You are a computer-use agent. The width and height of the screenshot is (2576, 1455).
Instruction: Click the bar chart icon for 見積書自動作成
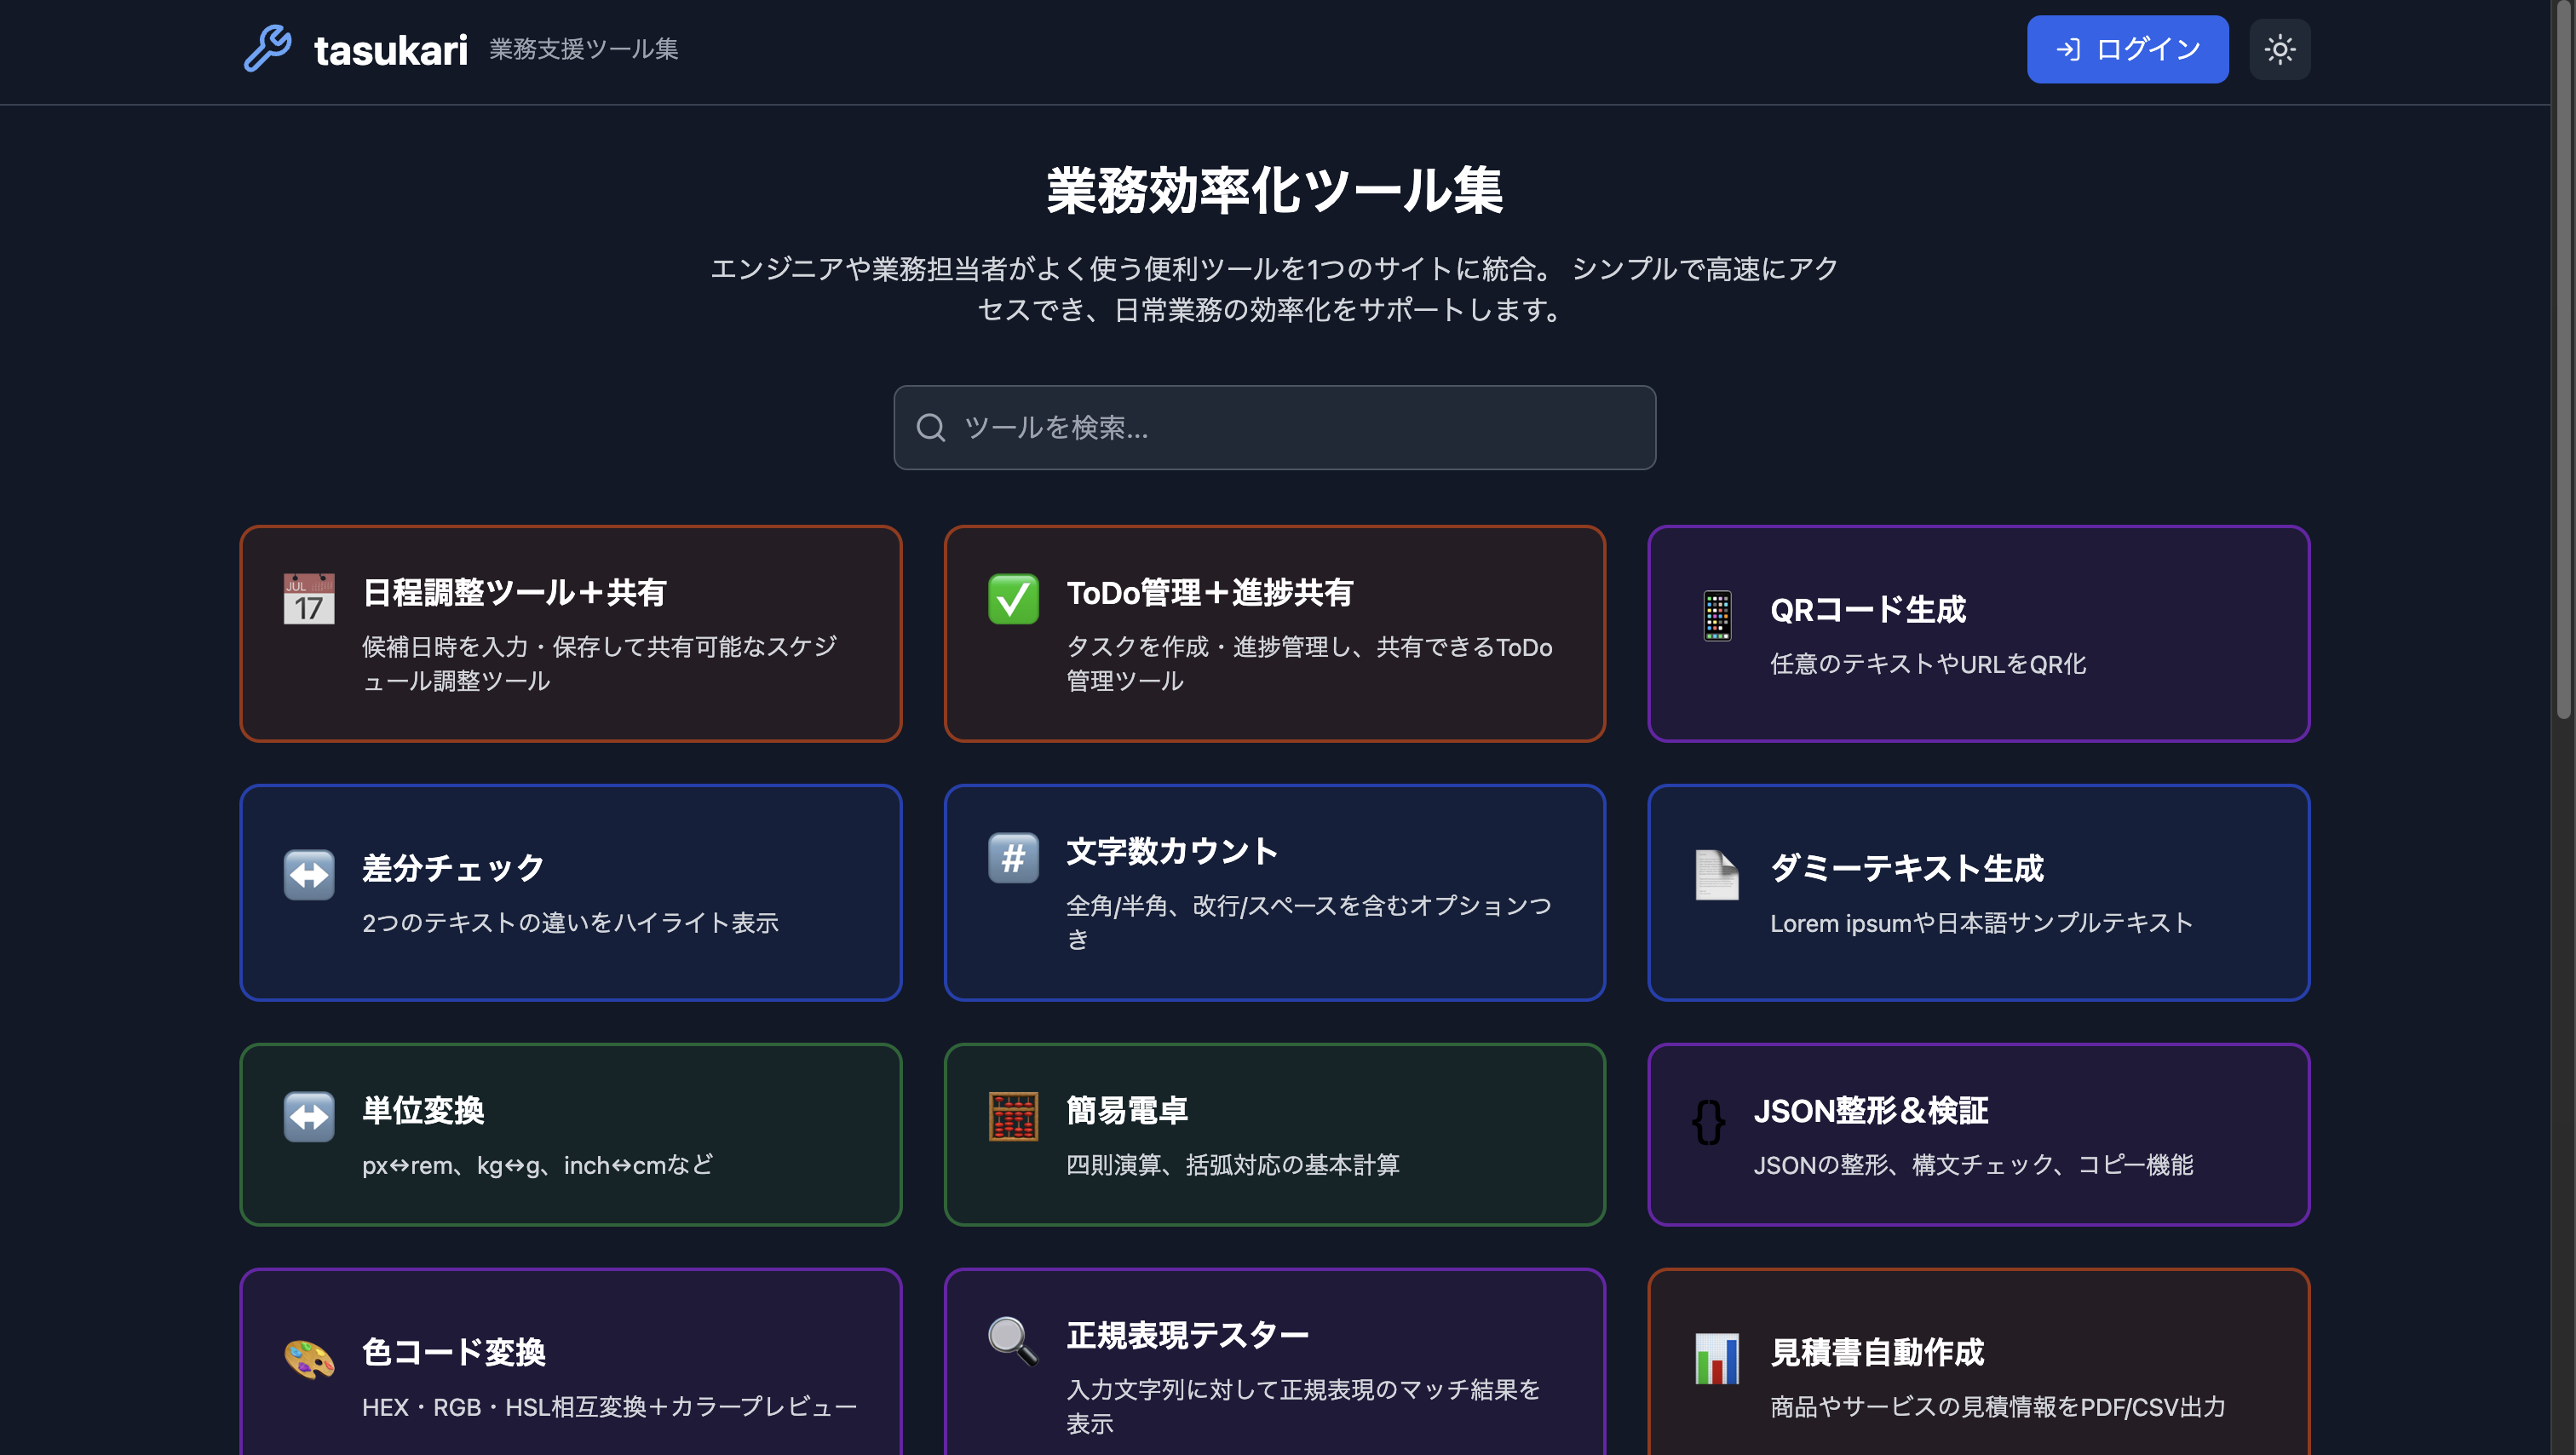click(1716, 1359)
